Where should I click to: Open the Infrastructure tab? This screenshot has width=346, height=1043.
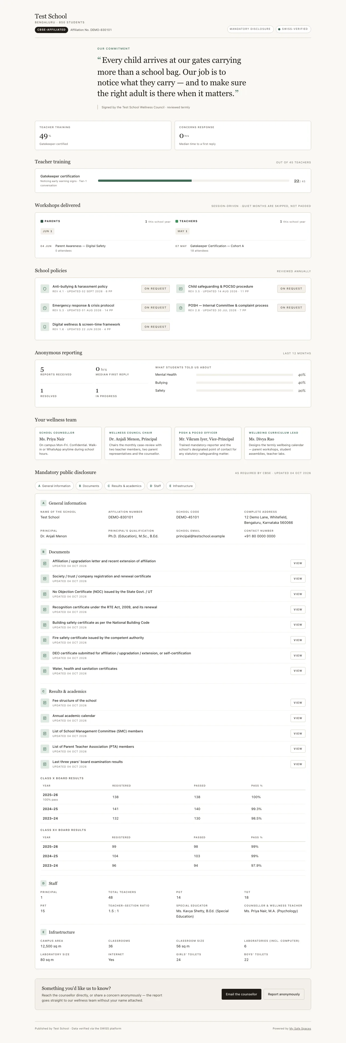[181, 486]
